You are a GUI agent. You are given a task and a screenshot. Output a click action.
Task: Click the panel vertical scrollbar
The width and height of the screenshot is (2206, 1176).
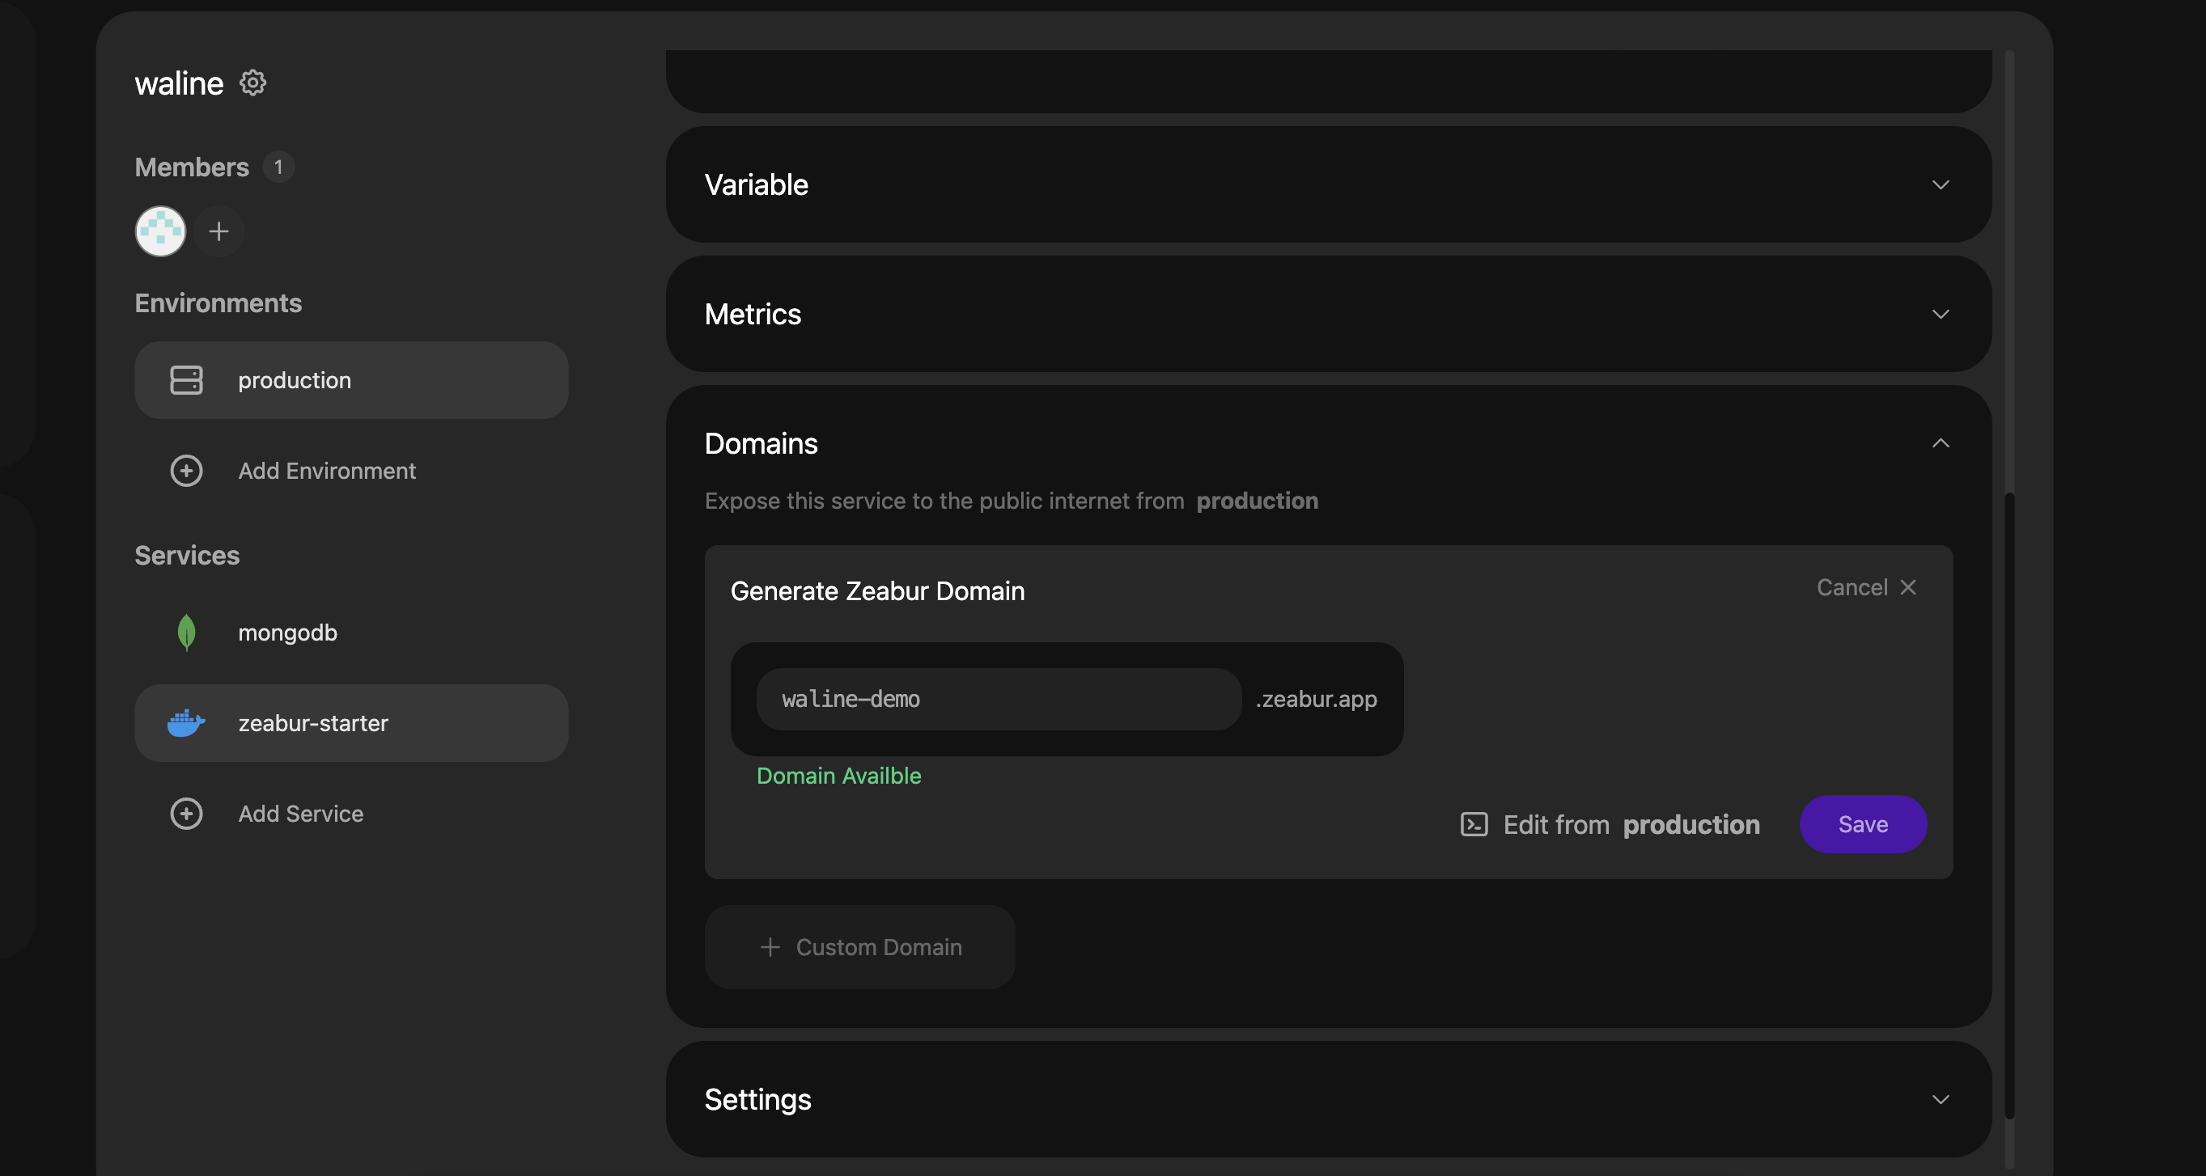pos(2009,805)
